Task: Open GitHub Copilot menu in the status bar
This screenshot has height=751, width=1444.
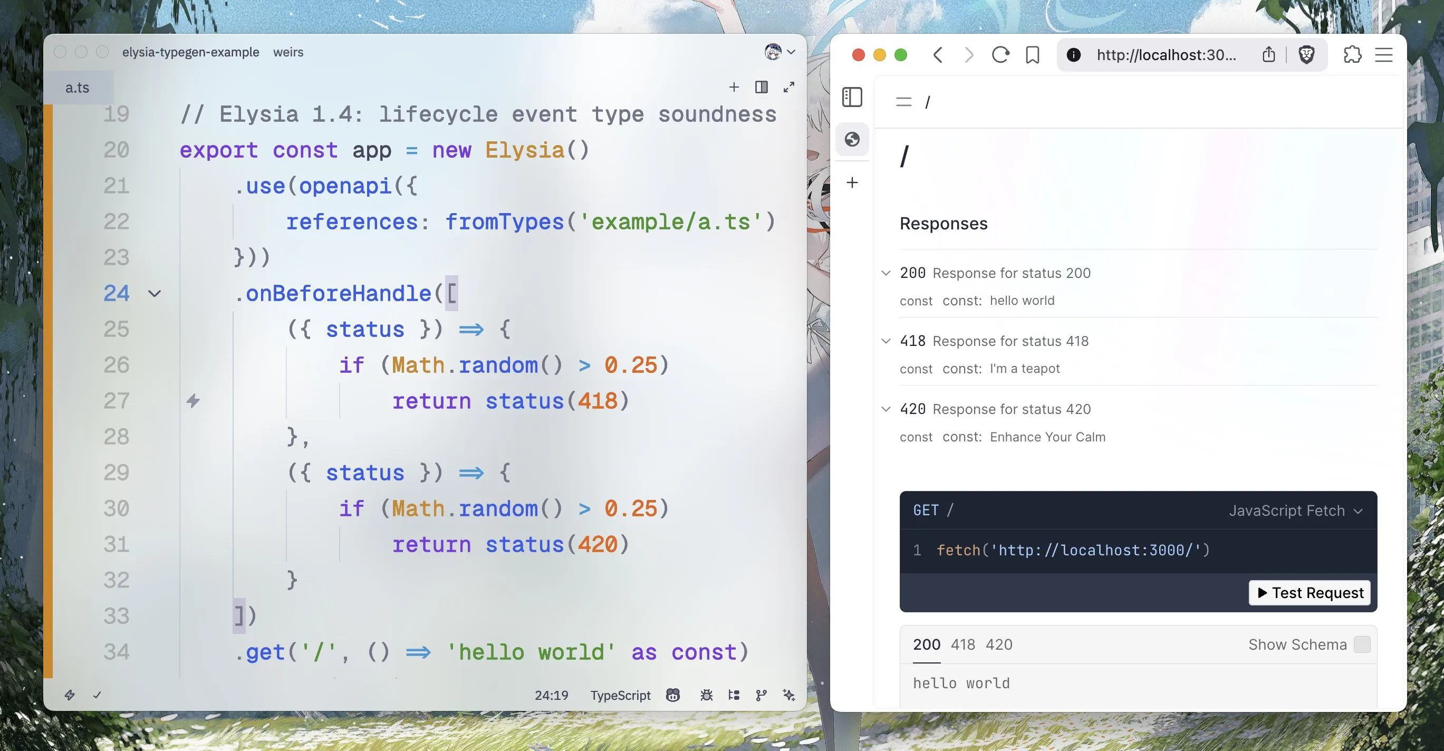Action: [672, 695]
